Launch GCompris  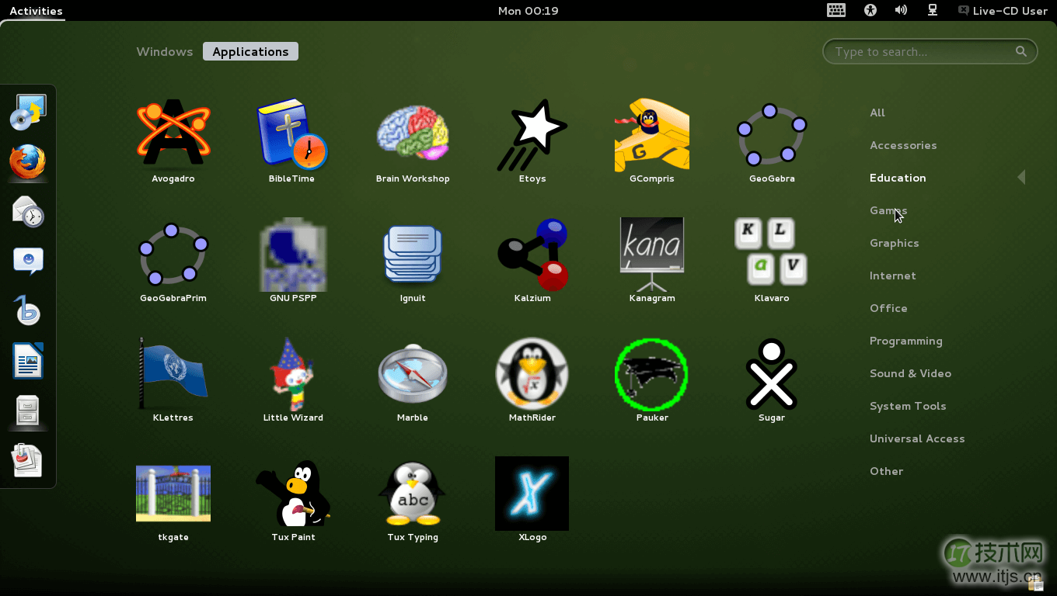coord(652,140)
